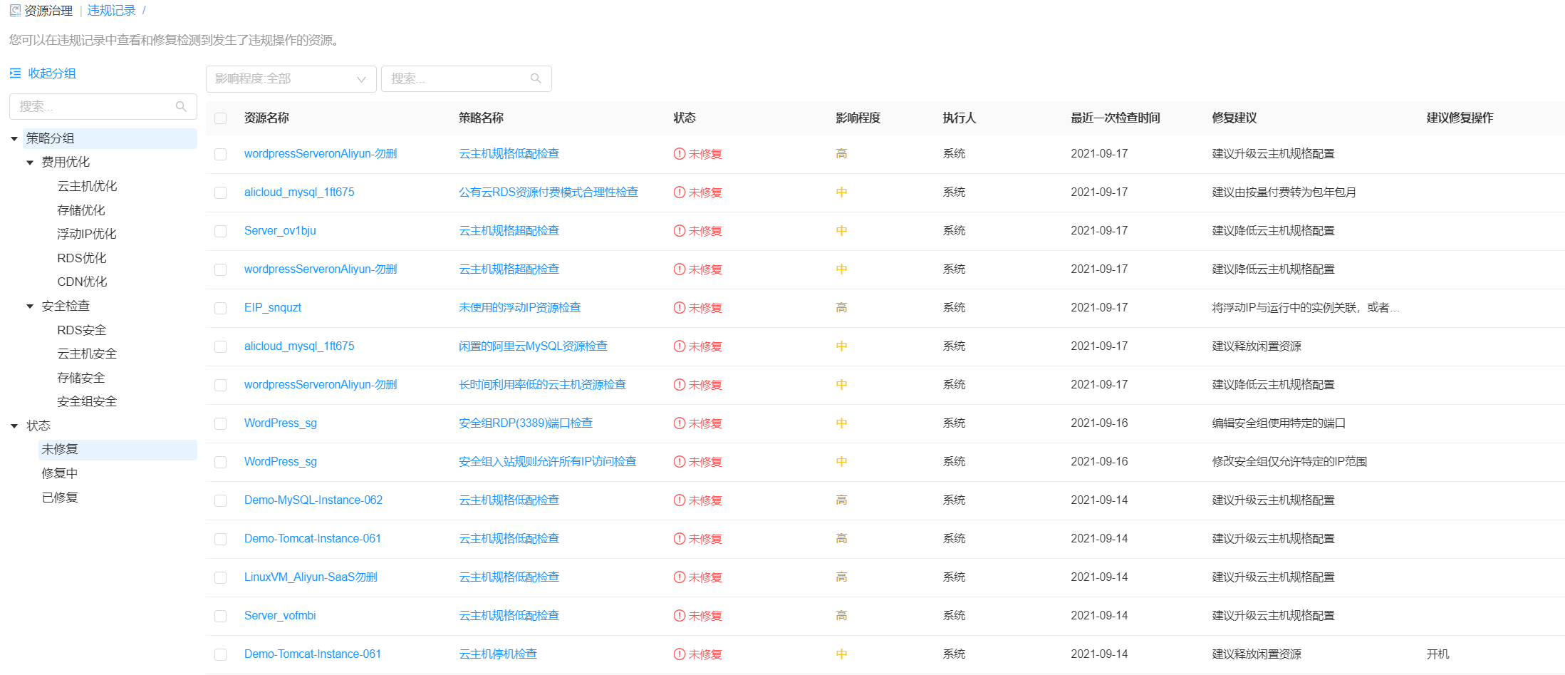Click the 将浮动IP与运行中的实例关联 suggestion

coord(1306,308)
